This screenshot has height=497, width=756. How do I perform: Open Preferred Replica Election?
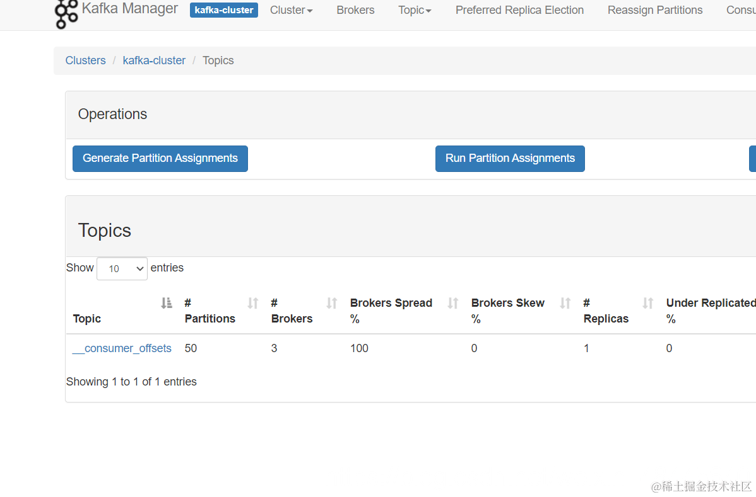coord(520,10)
